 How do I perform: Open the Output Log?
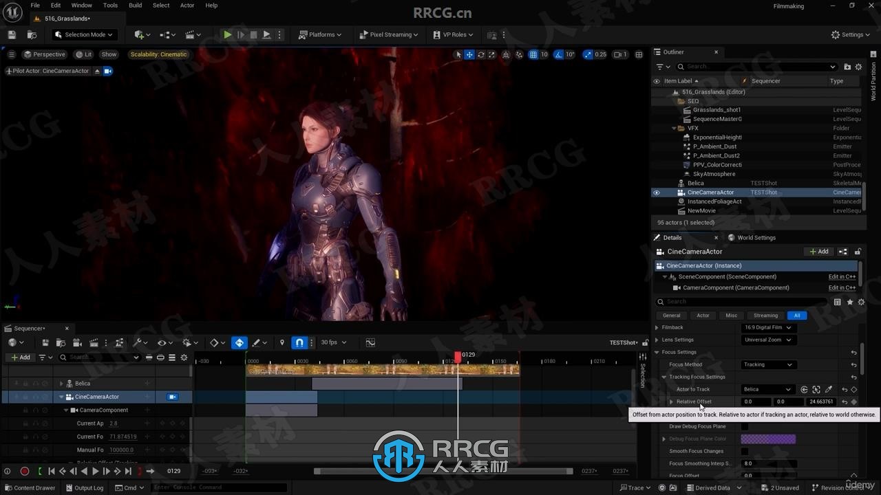pyautogui.click(x=84, y=488)
